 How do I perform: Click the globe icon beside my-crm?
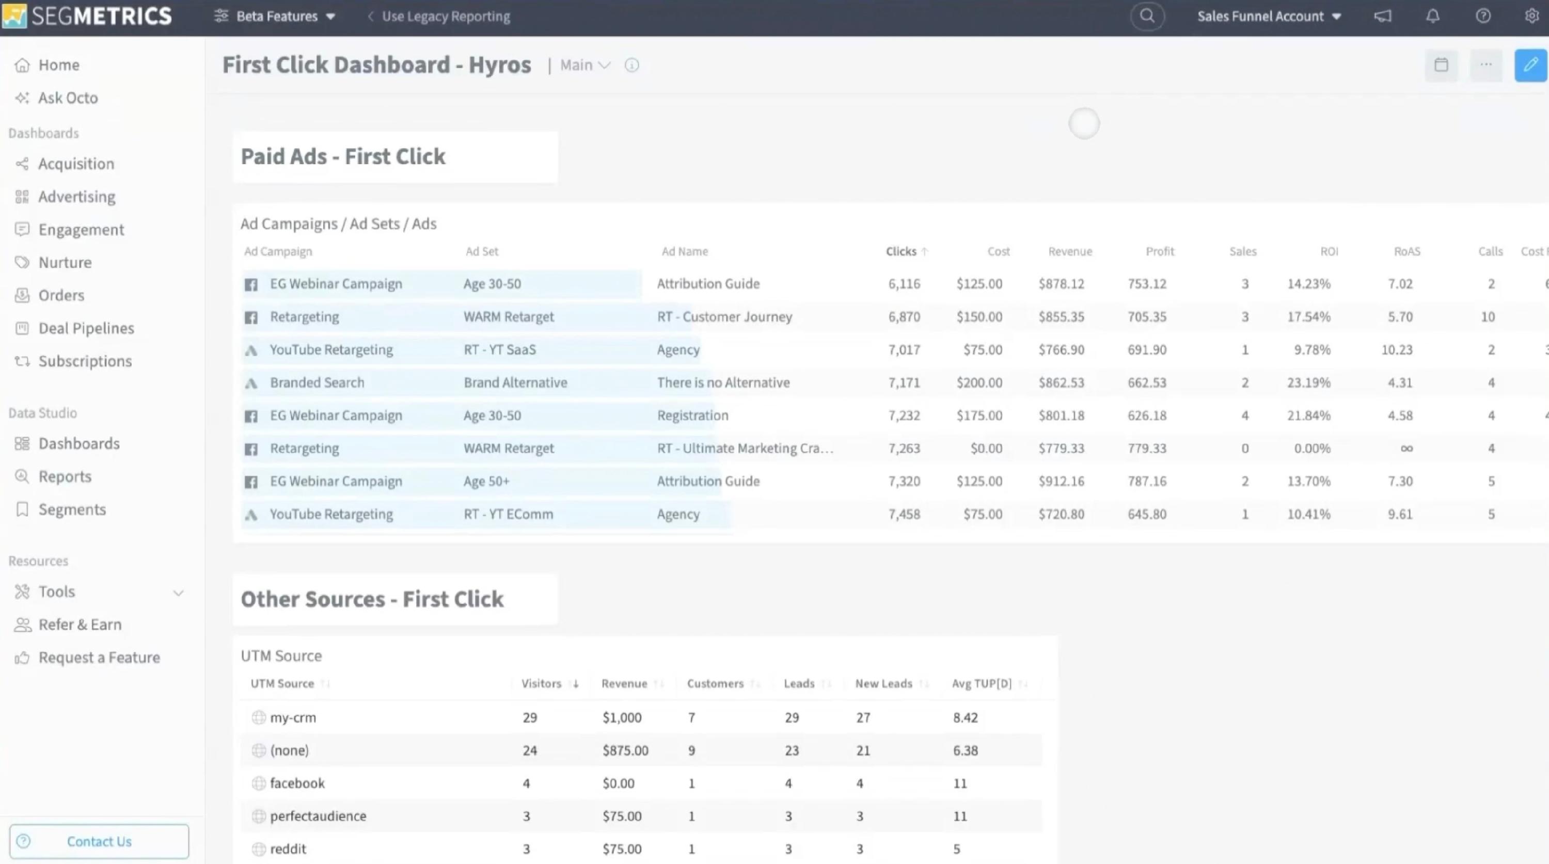click(259, 717)
